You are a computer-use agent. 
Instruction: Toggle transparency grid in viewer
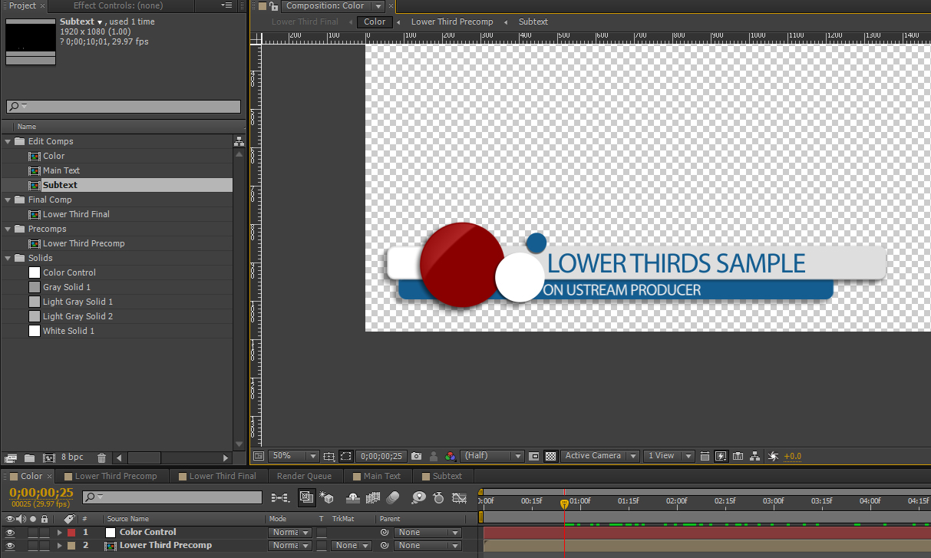pos(550,456)
